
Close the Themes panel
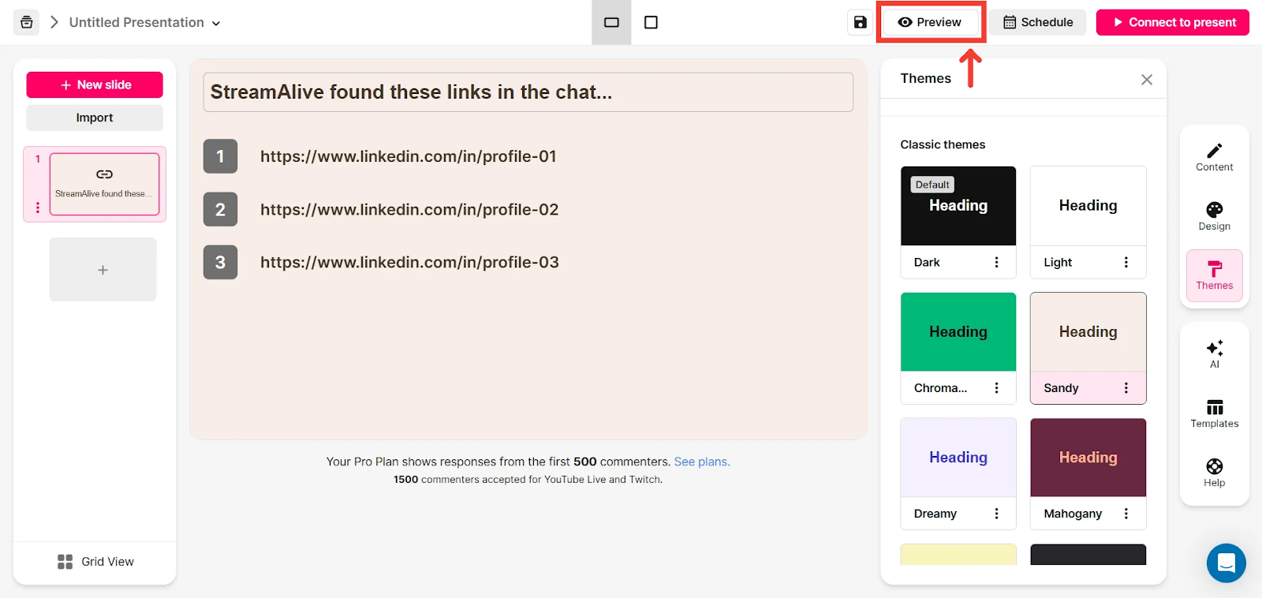(1147, 80)
